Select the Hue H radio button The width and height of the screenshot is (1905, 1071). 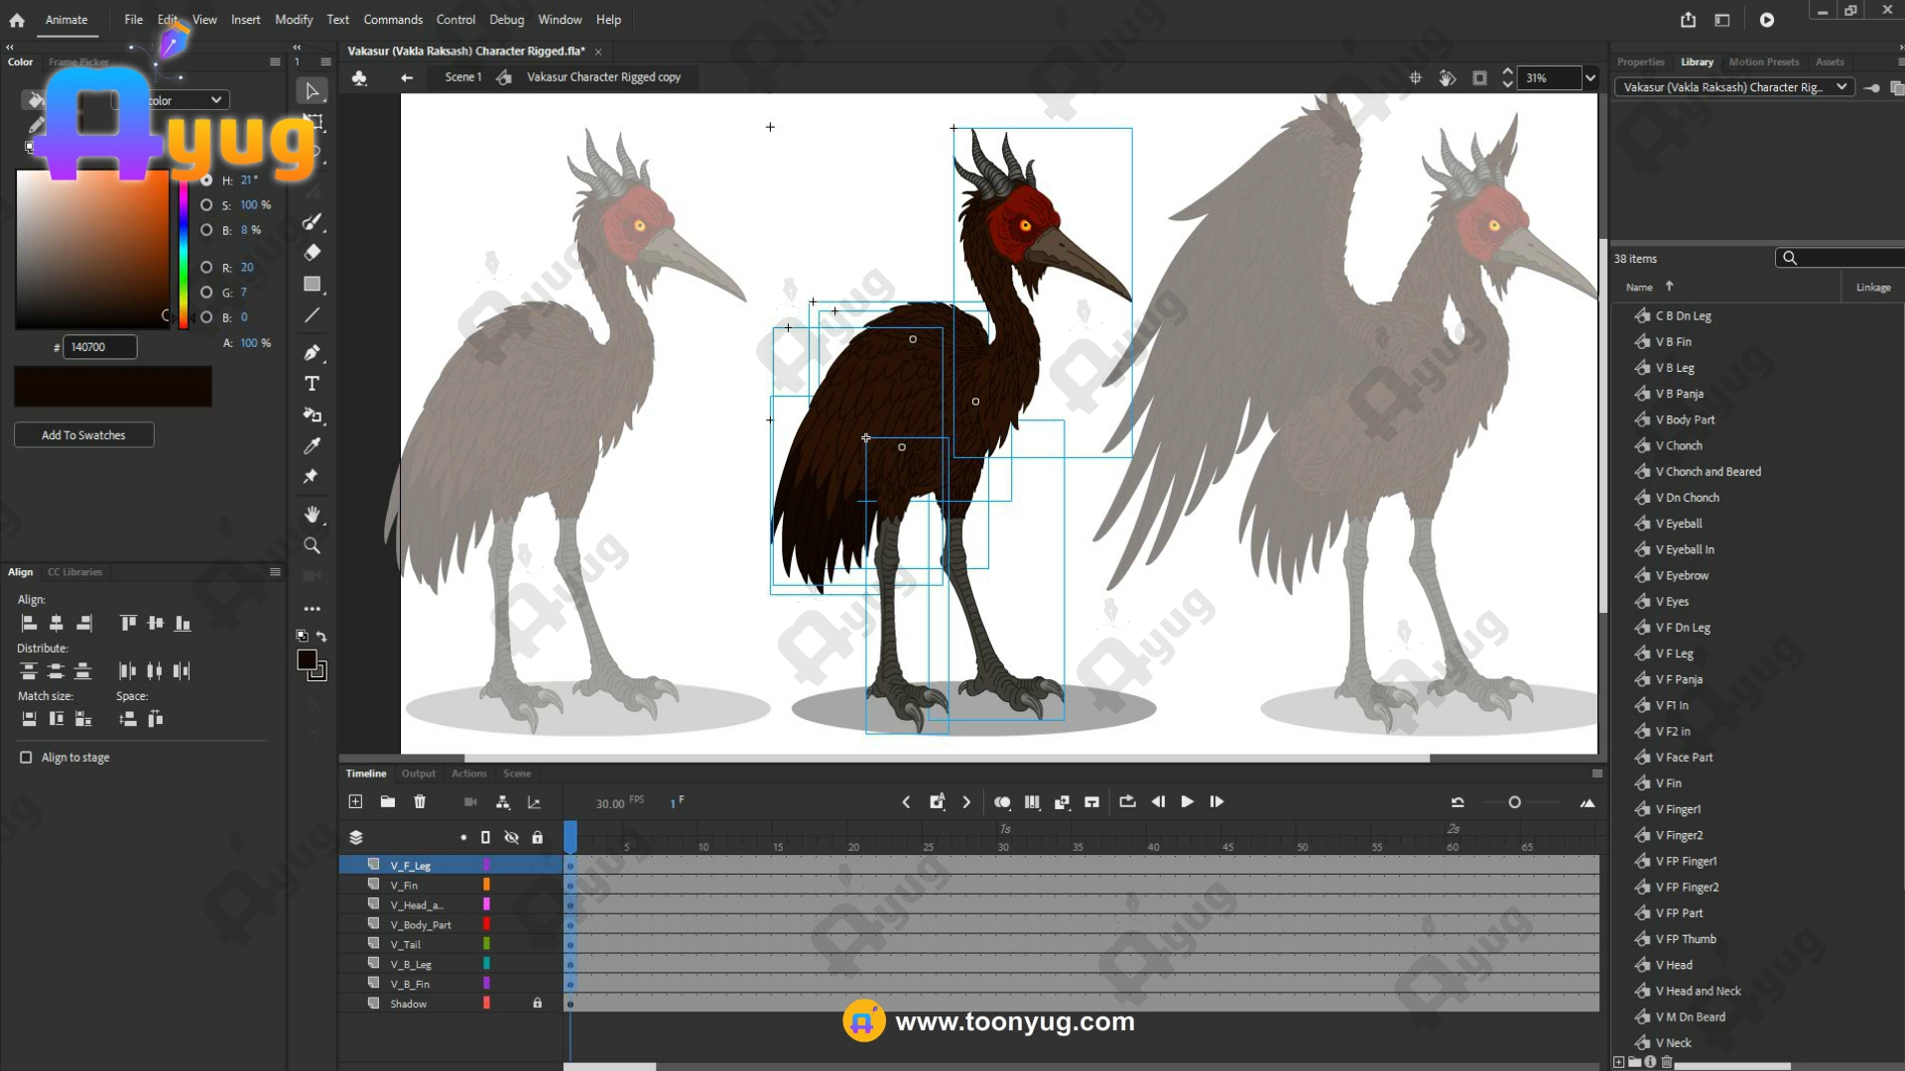point(206,180)
